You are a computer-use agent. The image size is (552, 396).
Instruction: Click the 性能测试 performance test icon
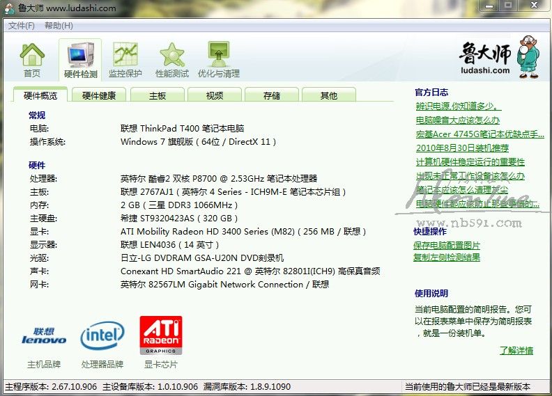point(172,58)
